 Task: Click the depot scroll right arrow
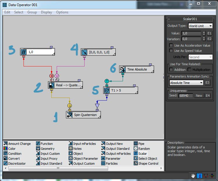[x=161, y=168]
